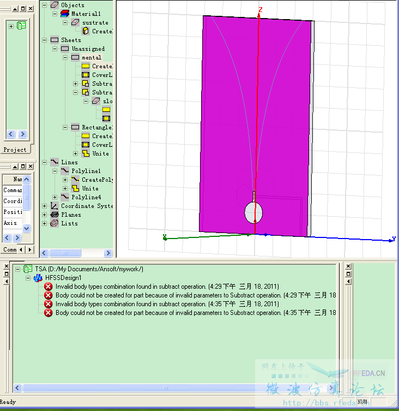Click Project panel right scroll arrow

click(22, 134)
